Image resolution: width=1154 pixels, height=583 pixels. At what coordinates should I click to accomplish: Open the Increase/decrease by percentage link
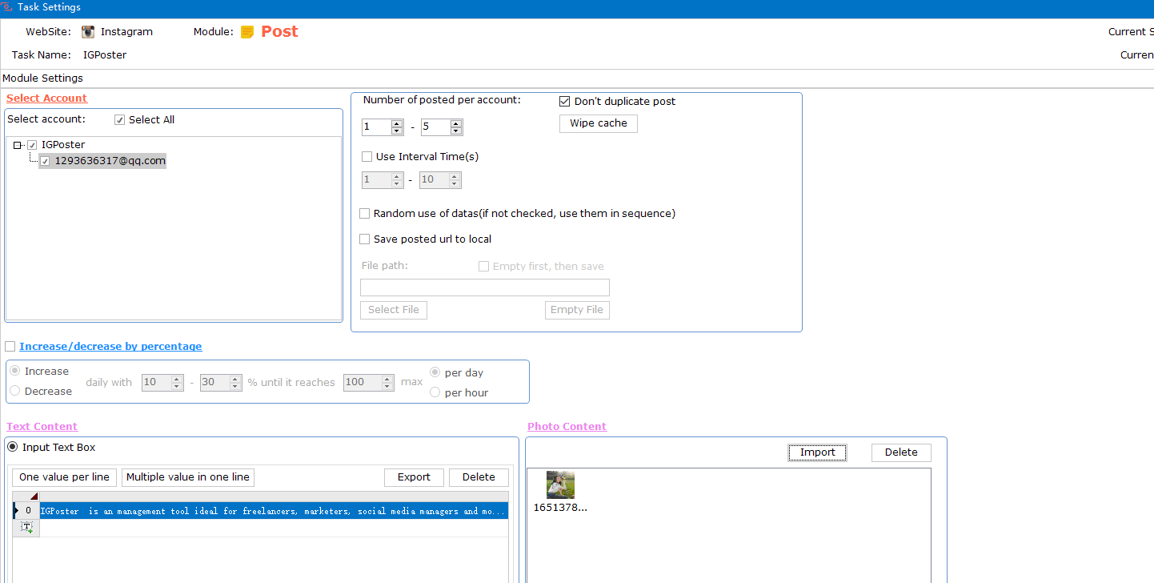pyautogui.click(x=110, y=347)
